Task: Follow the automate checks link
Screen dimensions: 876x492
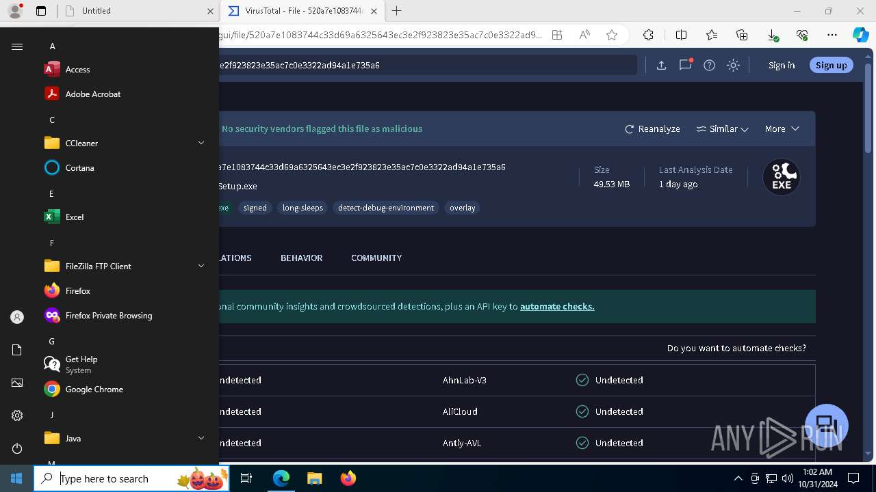Action: pyautogui.click(x=557, y=306)
